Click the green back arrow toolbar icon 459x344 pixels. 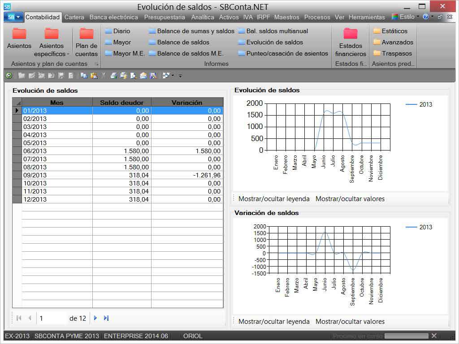pos(9,76)
